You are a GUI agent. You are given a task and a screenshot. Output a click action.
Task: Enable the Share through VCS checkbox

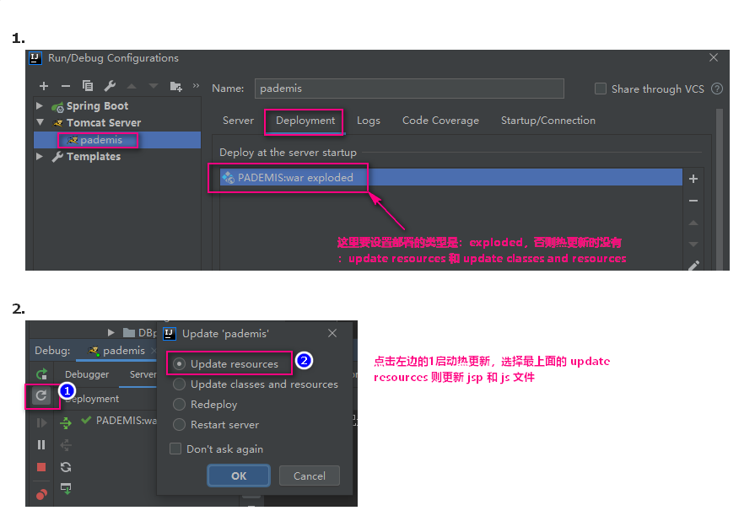(600, 89)
